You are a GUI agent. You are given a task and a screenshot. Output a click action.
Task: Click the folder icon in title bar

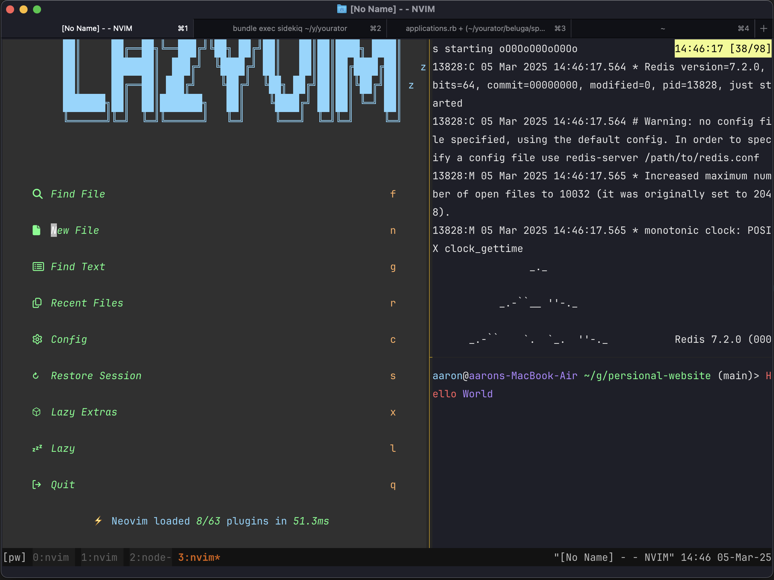342,9
